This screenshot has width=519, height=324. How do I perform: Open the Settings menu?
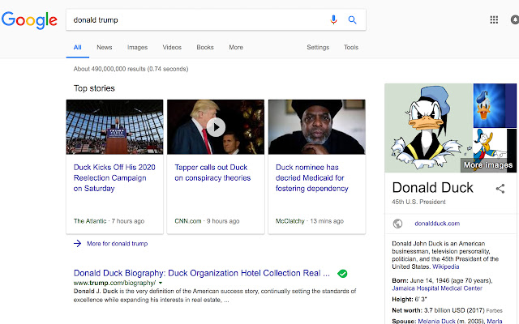pyautogui.click(x=318, y=48)
